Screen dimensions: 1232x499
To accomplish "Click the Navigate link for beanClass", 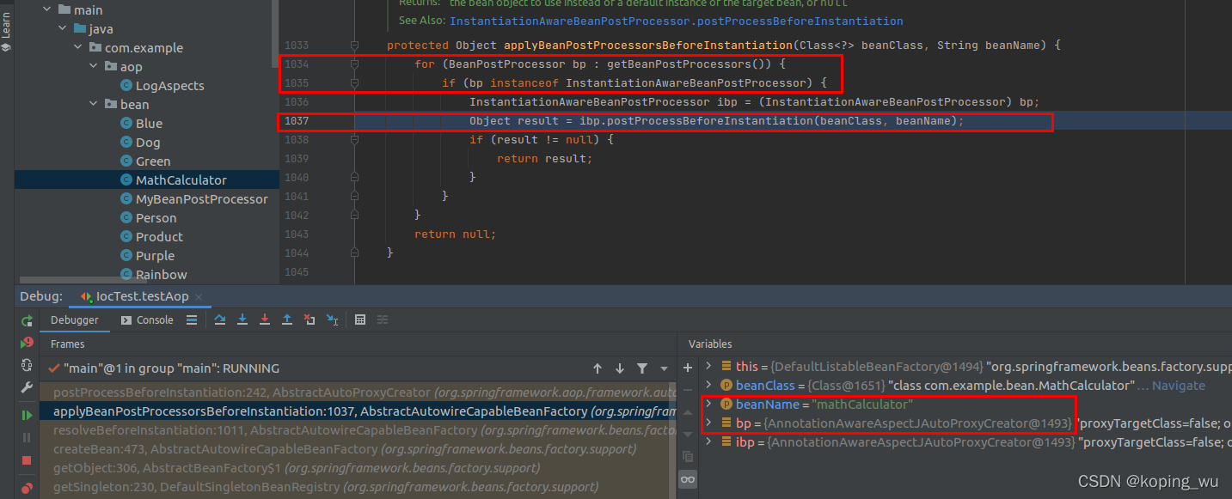I will pyautogui.click(x=1179, y=386).
